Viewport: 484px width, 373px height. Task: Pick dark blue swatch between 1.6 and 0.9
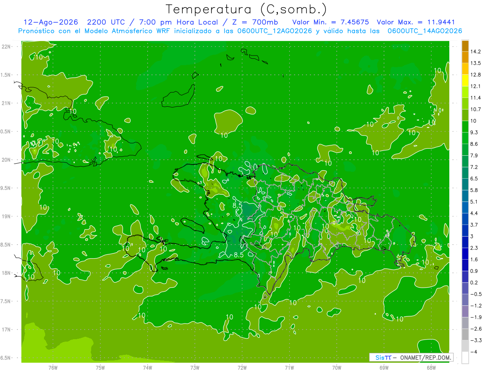(465, 265)
